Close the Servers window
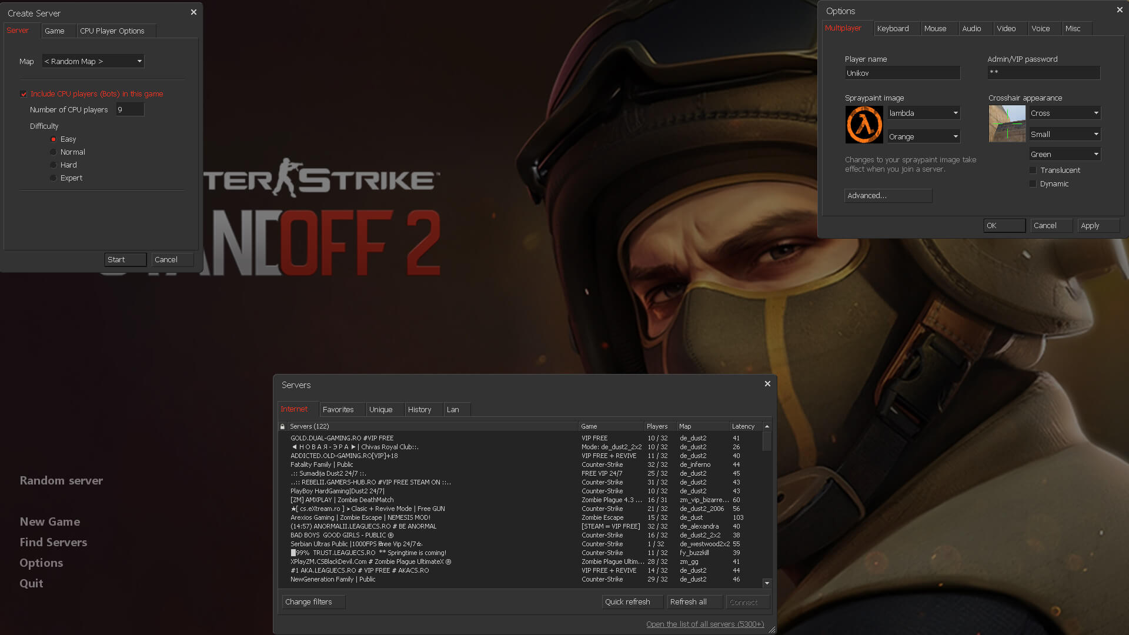 (x=767, y=384)
